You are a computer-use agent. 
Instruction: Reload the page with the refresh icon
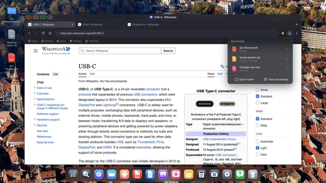[43, 33]
